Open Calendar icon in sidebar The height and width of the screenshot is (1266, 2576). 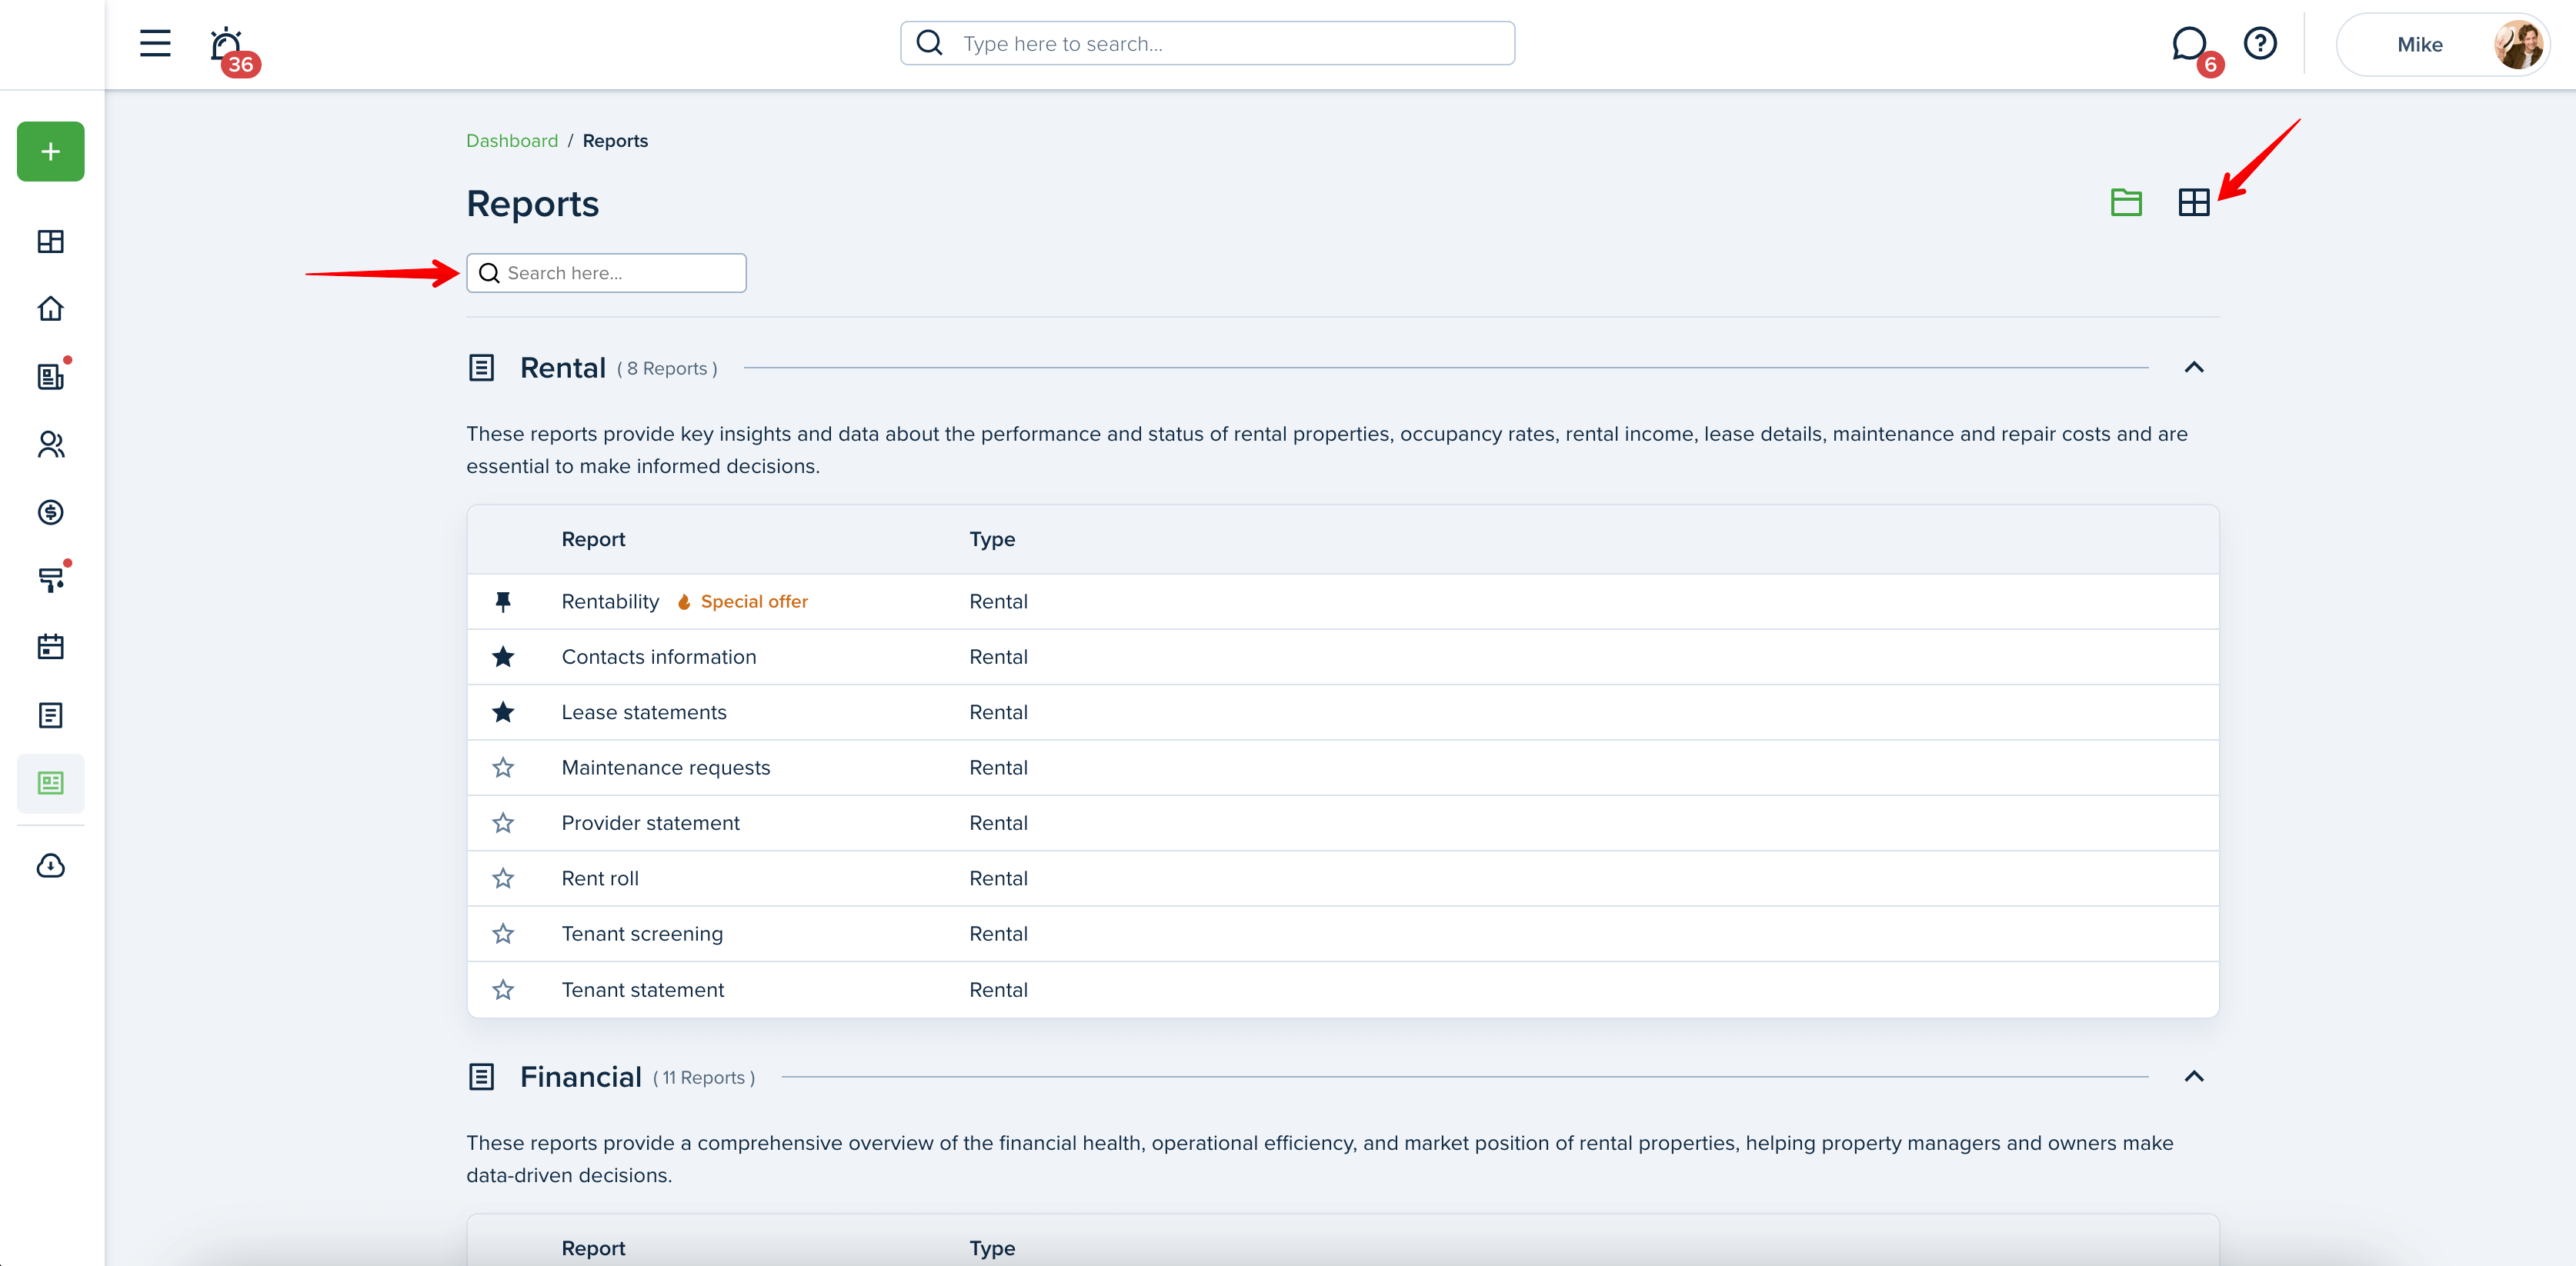click(x=51, y=647)
